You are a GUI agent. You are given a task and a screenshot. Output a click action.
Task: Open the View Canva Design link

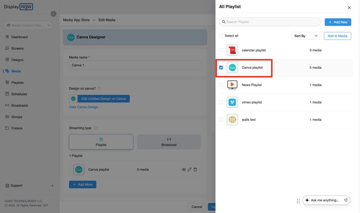click(x=84, y=107)
